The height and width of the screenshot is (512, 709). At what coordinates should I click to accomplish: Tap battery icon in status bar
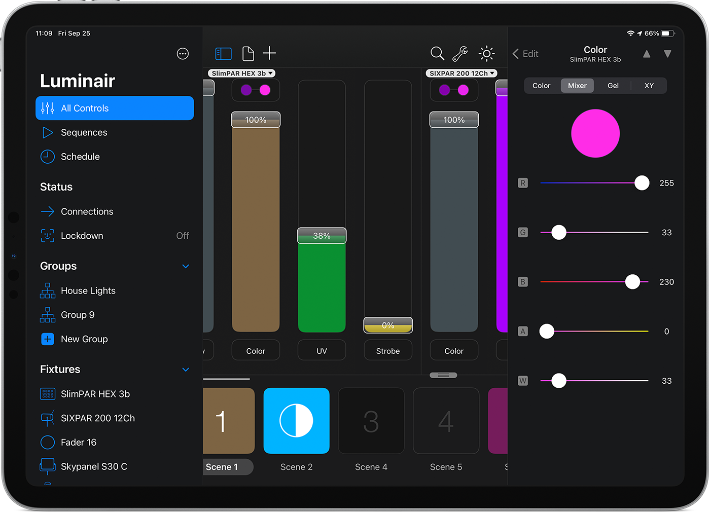click(668, 33)
